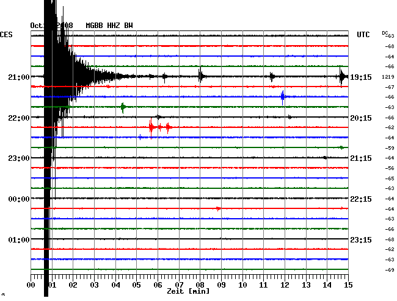Click minute axis tick label 06
Image resolution: width=397 pixels, height=301 pixels.
click(x=158, y=285)
